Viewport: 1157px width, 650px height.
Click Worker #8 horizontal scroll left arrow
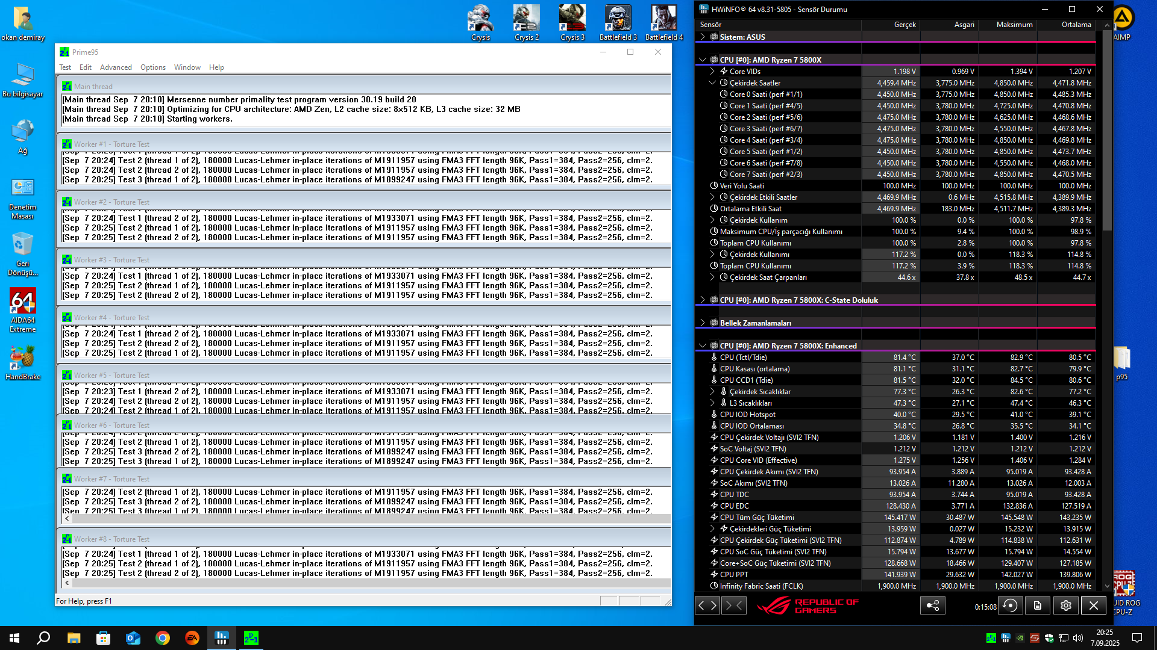point(67,583)
